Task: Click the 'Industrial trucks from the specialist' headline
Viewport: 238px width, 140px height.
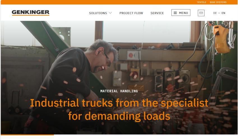Action: [119, 103]
